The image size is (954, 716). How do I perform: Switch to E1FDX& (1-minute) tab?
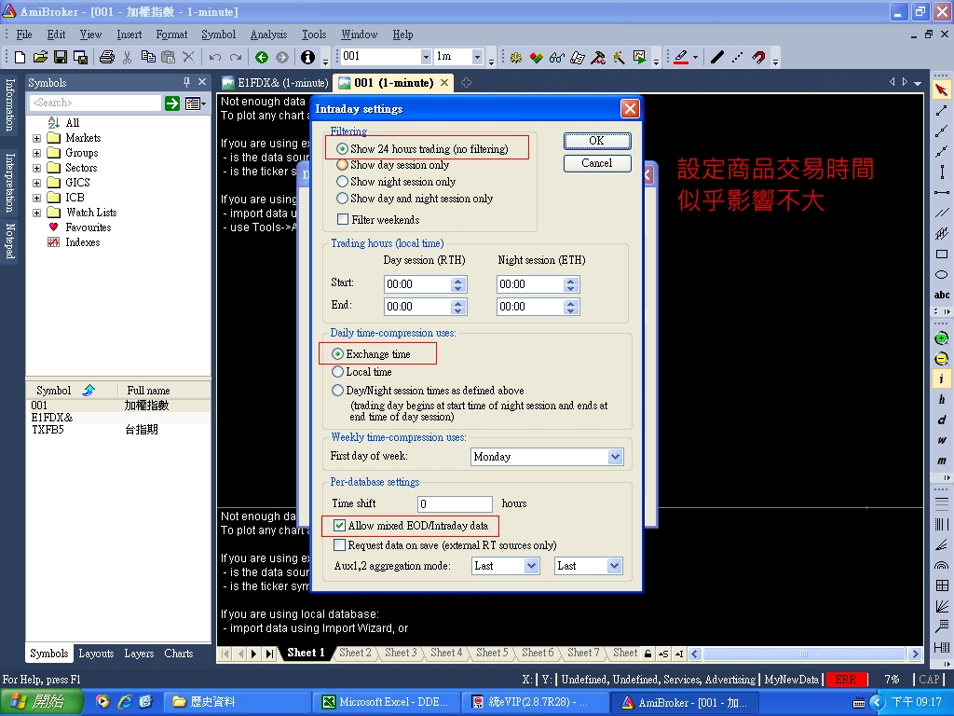click(275, 83)
